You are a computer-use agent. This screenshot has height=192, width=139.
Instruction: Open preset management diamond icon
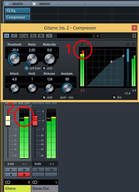coord(98,36)
